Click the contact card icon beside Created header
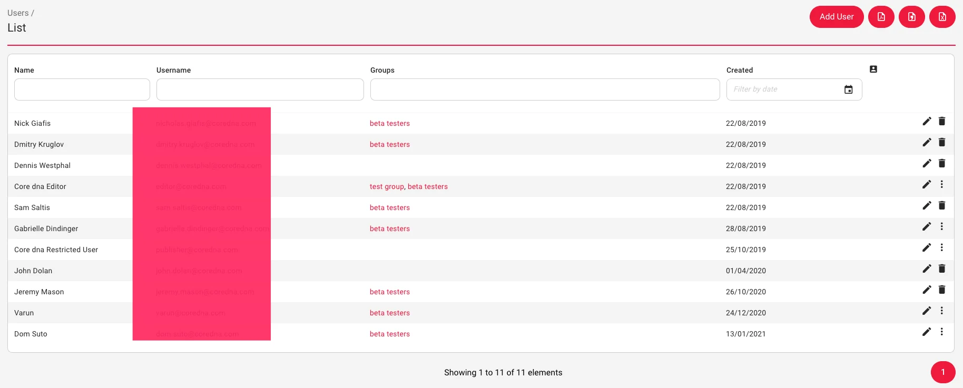Screen dimensions: 963x388 (873, 69)
